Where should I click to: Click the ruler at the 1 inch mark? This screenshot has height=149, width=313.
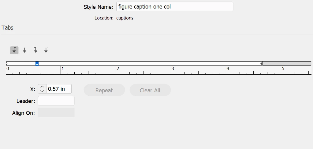pyautogui.click(x=61, y=70)
